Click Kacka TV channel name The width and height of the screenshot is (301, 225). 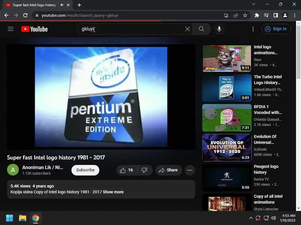coord(261,179)
